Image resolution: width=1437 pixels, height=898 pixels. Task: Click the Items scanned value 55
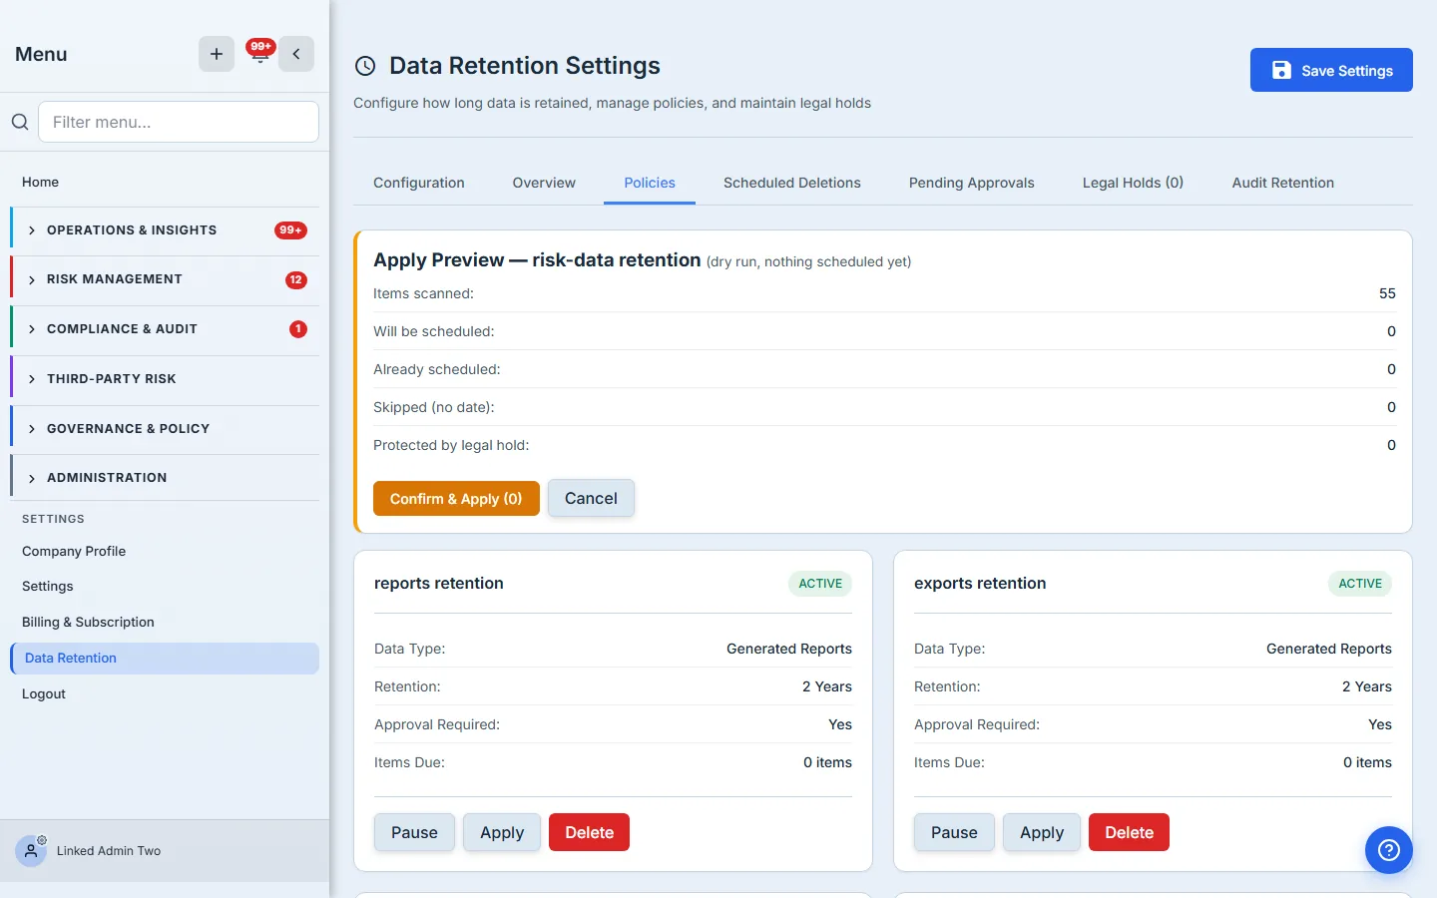[1387, 293]
